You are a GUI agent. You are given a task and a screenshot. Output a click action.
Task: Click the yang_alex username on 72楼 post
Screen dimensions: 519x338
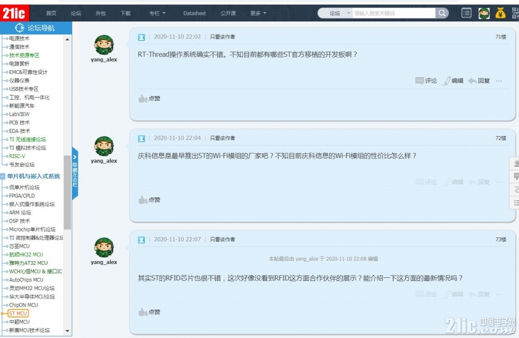[x=104, y=161]
